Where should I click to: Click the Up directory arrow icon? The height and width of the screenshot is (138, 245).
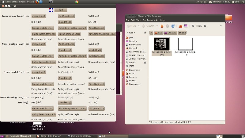coord(162,26)
